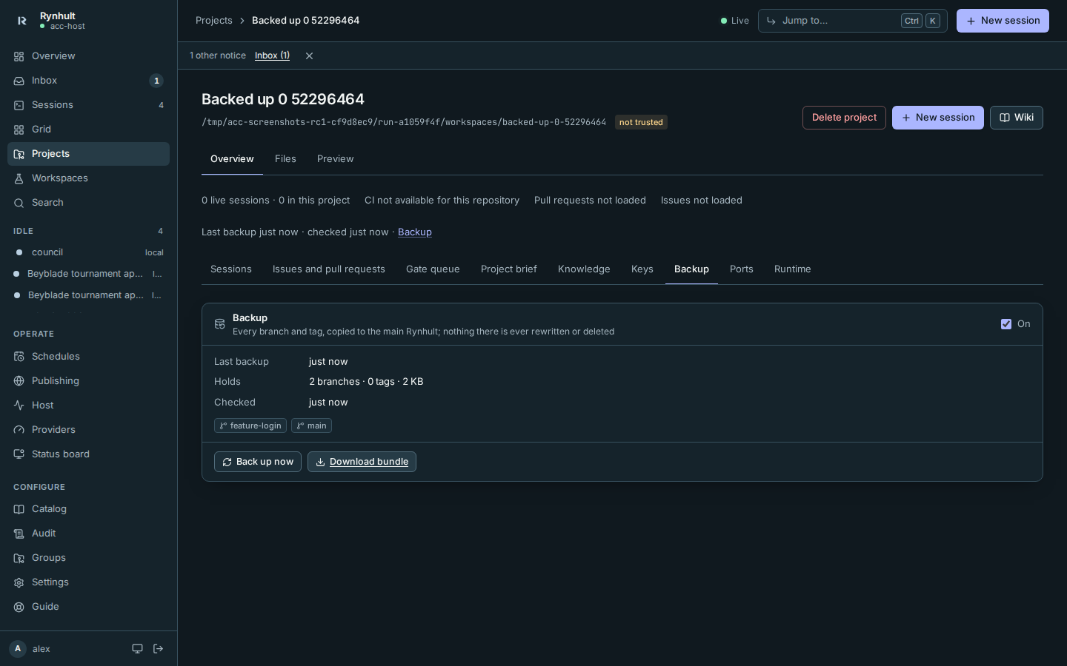Switch to the Files tab

[x=285, y=159]
